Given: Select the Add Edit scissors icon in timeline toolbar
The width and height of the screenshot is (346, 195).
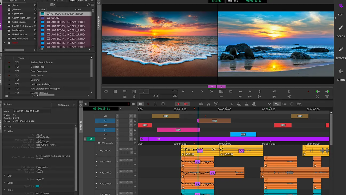Looking at the screenshot, I should (209, 104).
